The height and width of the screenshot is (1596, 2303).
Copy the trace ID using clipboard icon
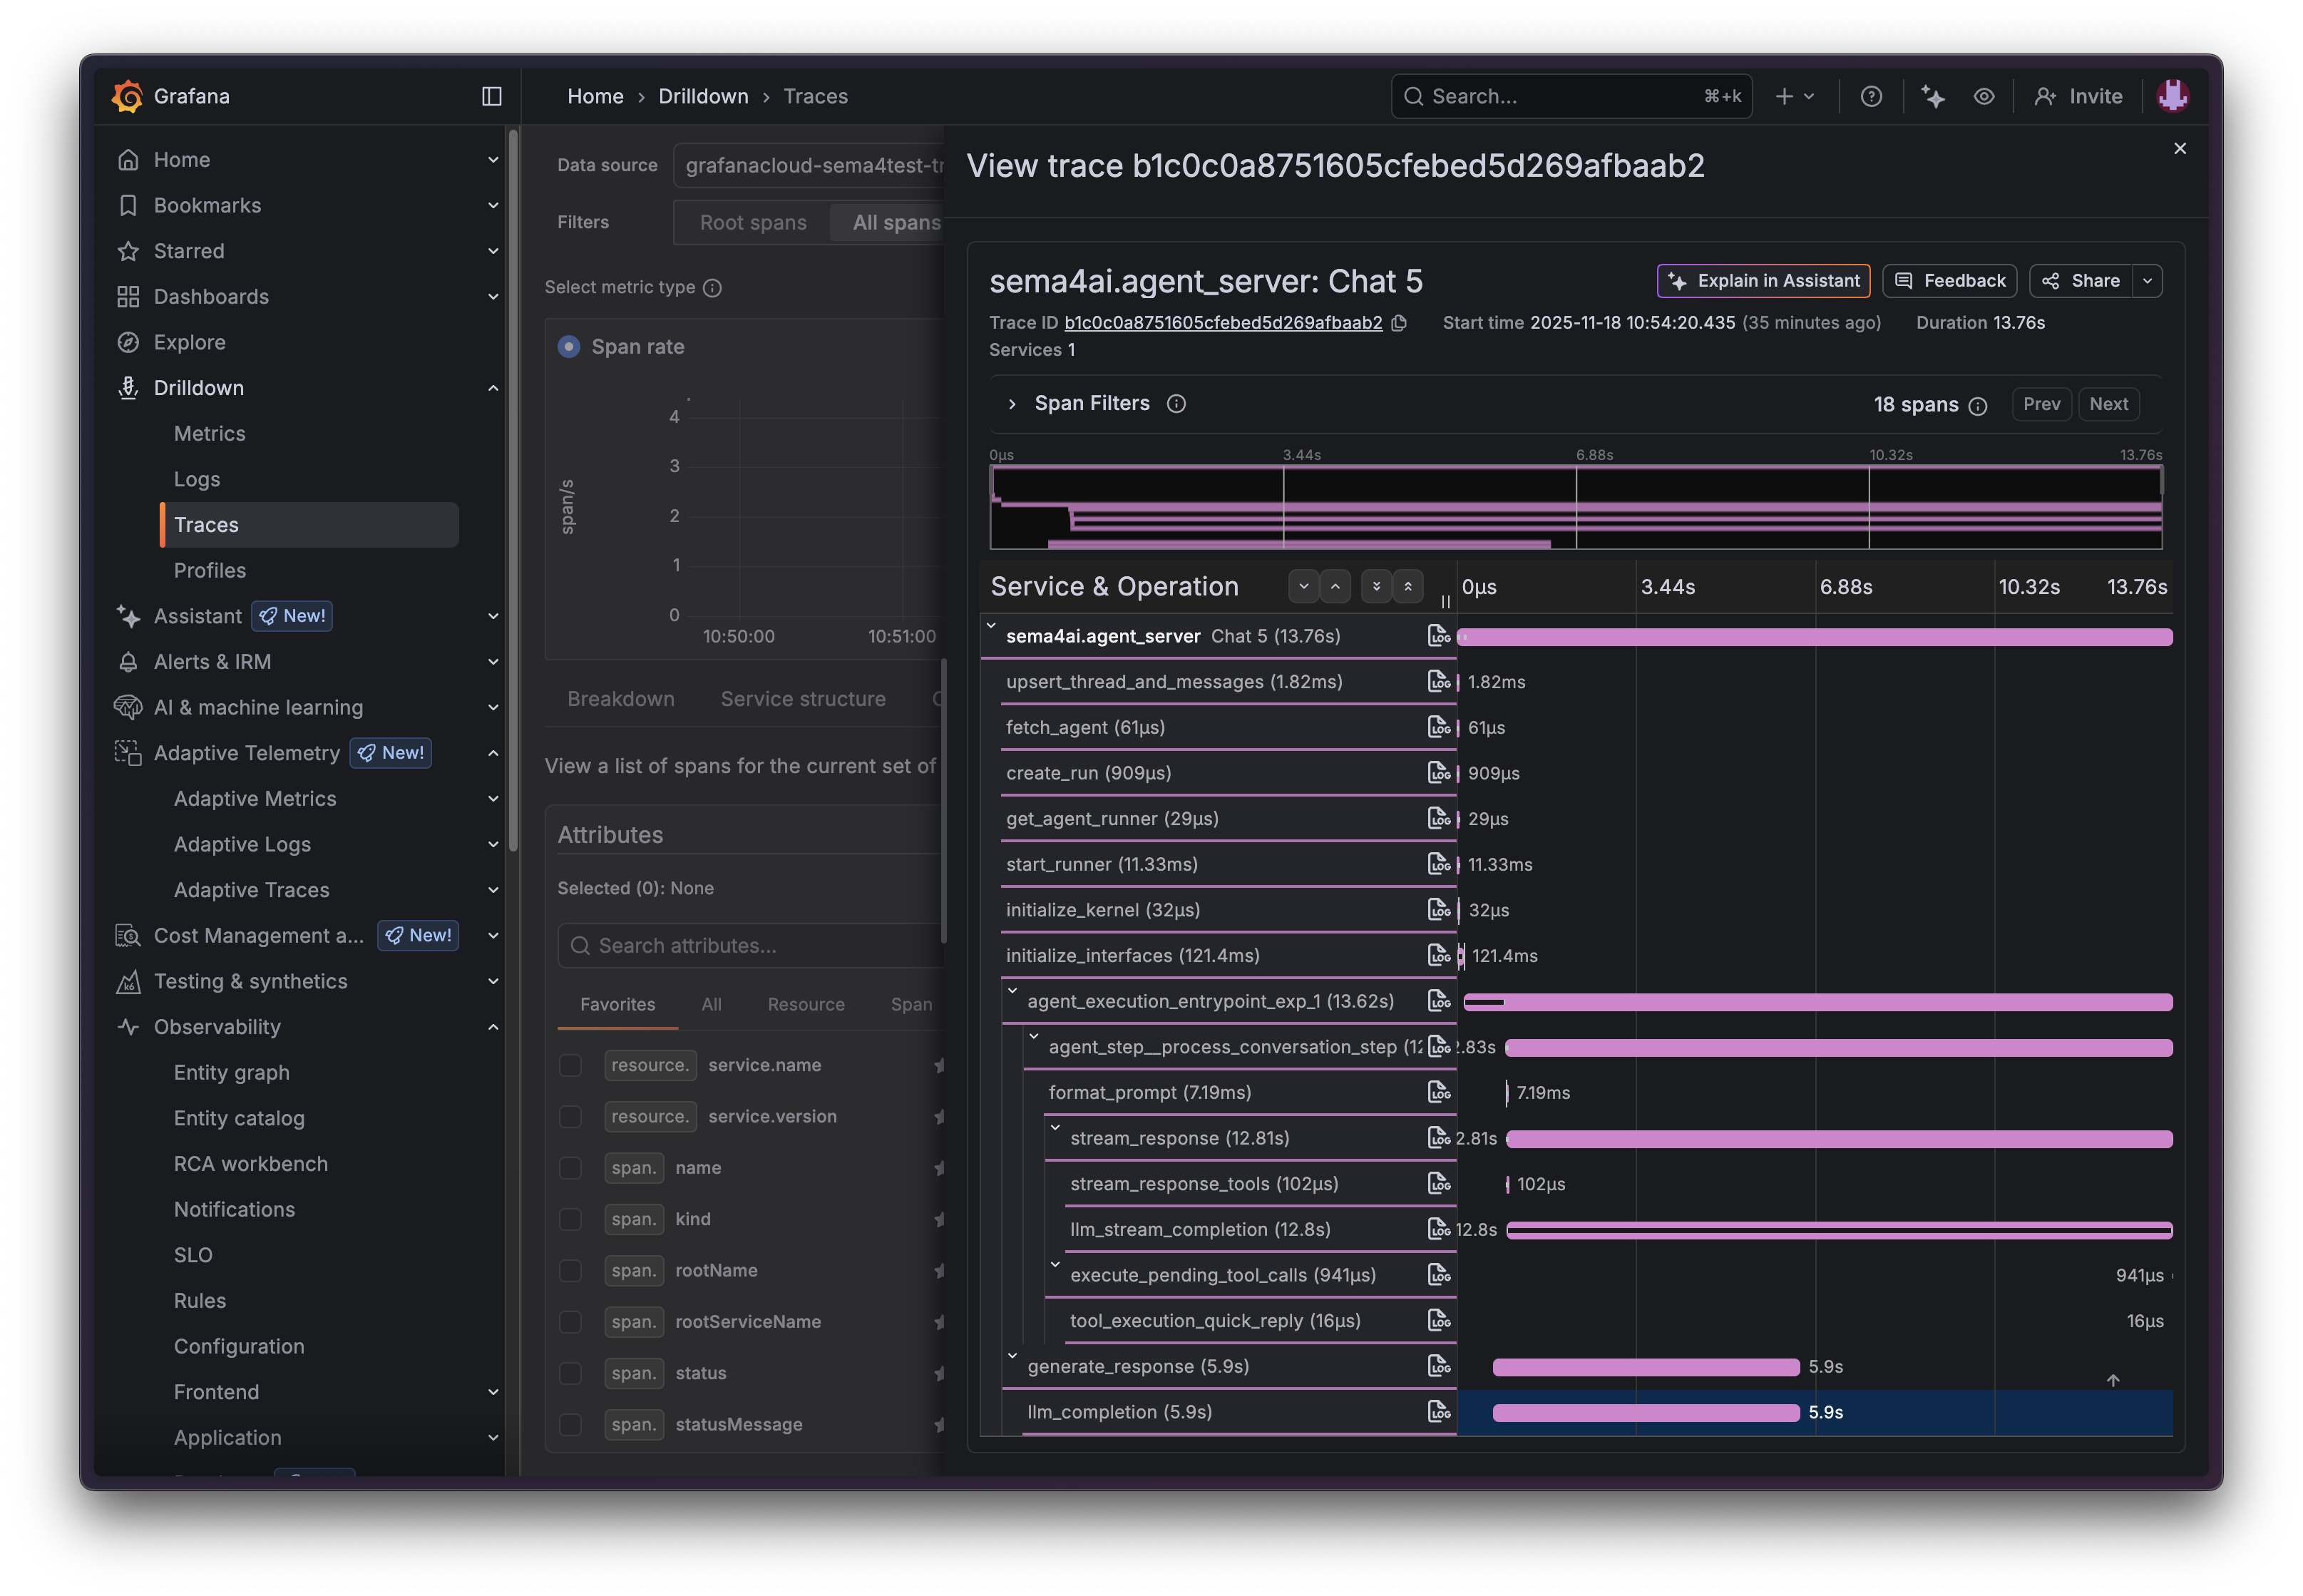[x=1398, y=323]
